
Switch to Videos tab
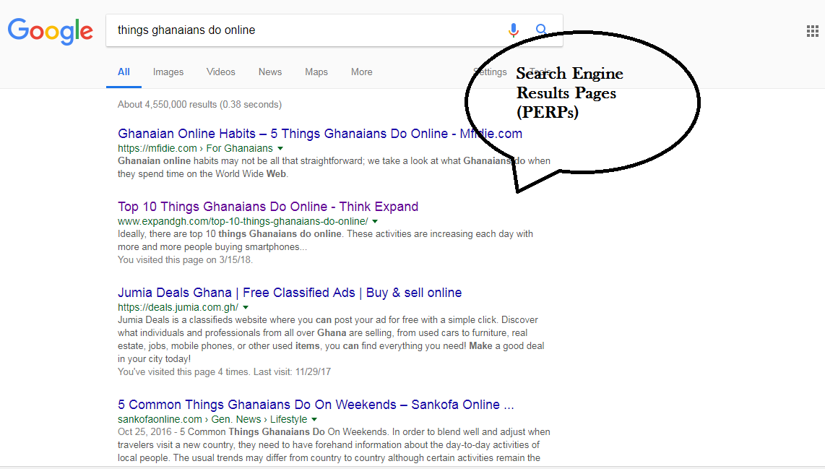click(221, 72)
